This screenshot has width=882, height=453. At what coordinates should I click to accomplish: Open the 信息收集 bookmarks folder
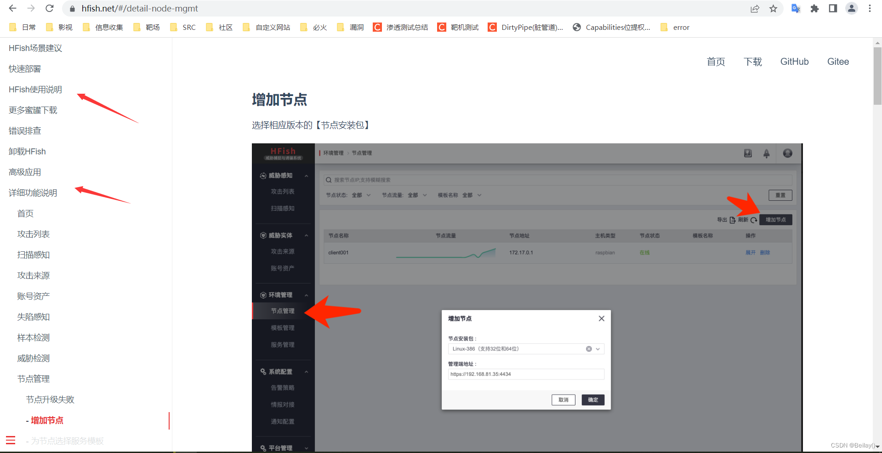(x=103, y=28)
